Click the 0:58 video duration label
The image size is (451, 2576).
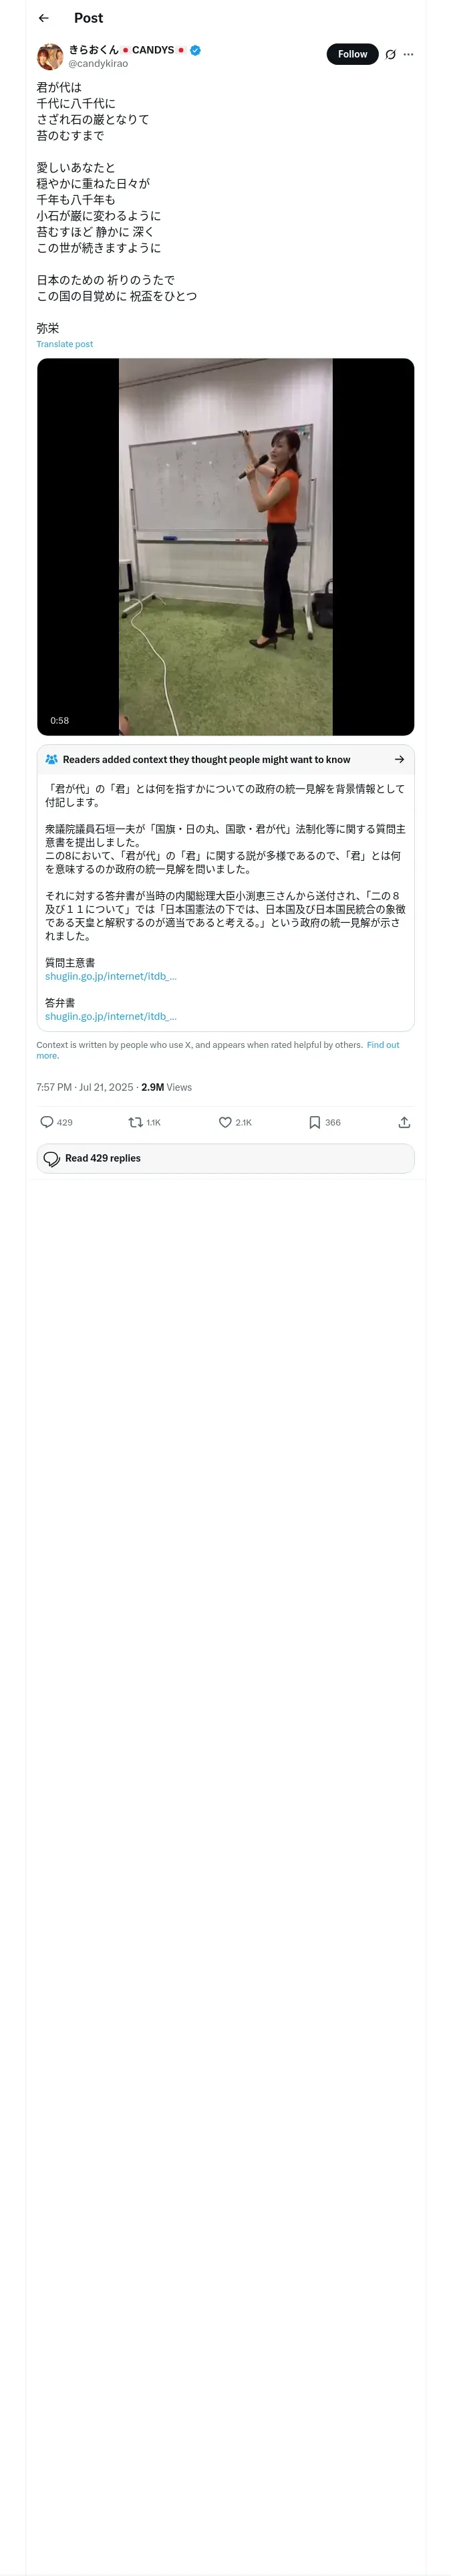[x=60, y=720]
